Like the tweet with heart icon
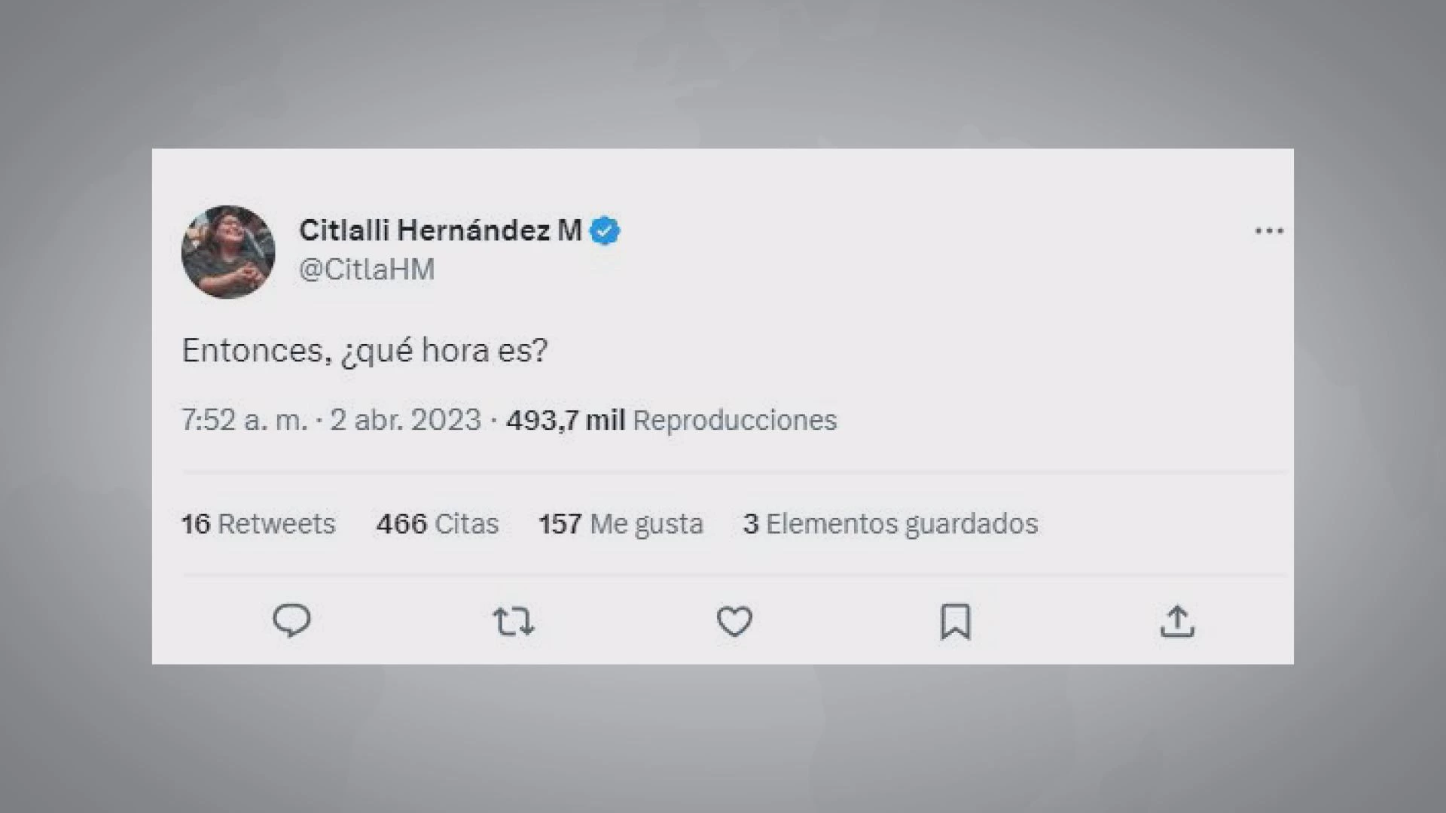 (734, 622)
